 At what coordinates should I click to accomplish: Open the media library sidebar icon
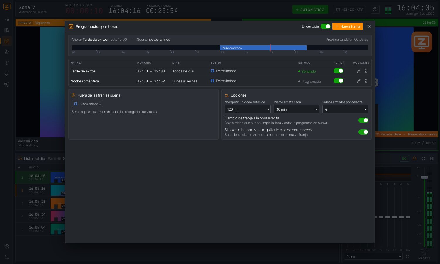tap(7, 30)
